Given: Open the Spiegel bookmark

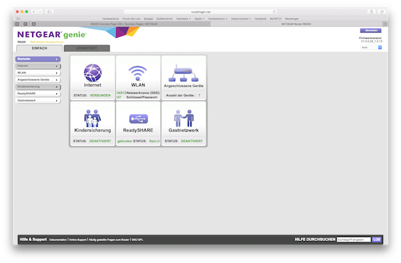Looking at the screenshot, I should point(148,19).
